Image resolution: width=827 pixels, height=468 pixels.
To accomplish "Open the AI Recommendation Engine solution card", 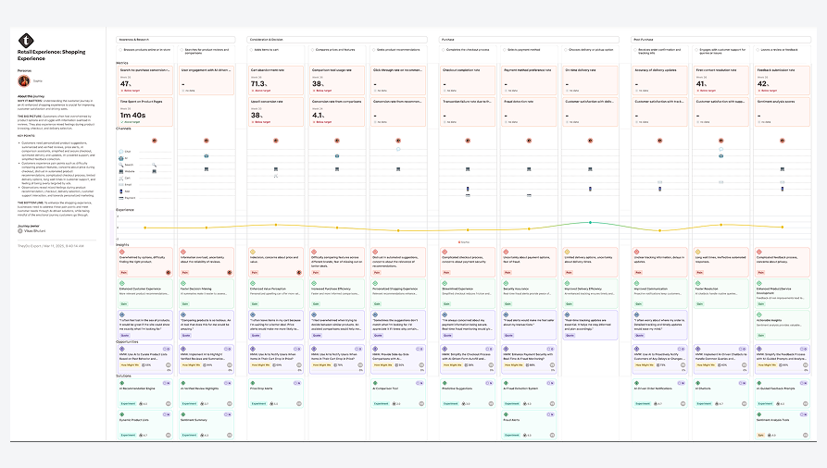I will point(145,393).
